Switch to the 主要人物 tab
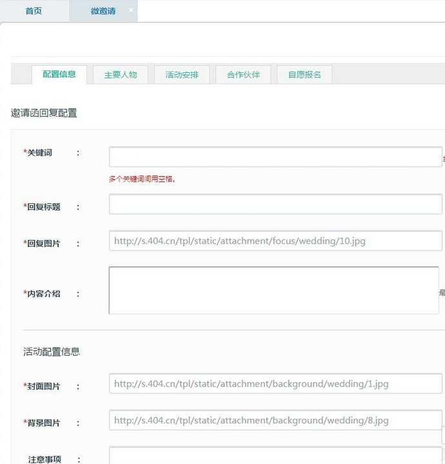The width and height of the screenshot is (445, 464). coord(121,75)
